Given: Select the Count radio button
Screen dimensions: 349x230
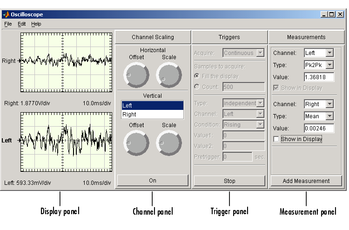Looking at the screenshot, I should (197, 87).
